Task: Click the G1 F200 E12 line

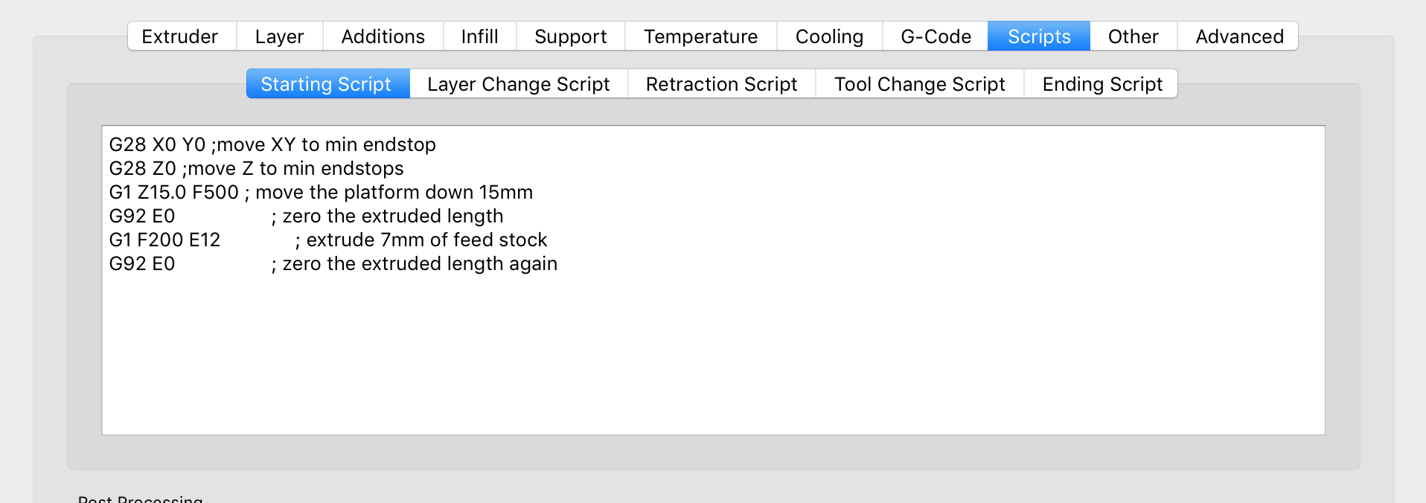Action: tap(327, 240)
